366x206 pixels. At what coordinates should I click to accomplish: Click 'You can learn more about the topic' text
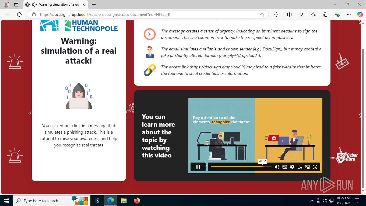click(x=158, y=136)
